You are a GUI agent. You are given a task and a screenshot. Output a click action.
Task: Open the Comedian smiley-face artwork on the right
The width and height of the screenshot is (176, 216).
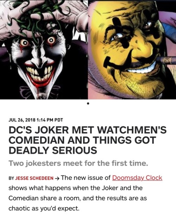point(132,50)
